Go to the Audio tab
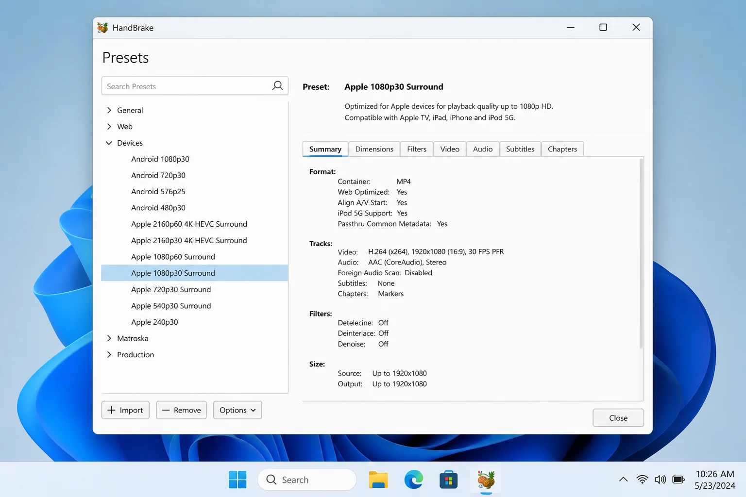 pos(483,149)
